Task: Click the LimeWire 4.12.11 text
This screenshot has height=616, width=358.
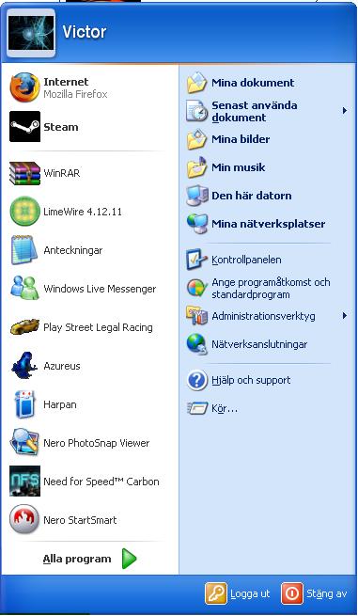Action: pyautogui.click(x=83, y=212)
